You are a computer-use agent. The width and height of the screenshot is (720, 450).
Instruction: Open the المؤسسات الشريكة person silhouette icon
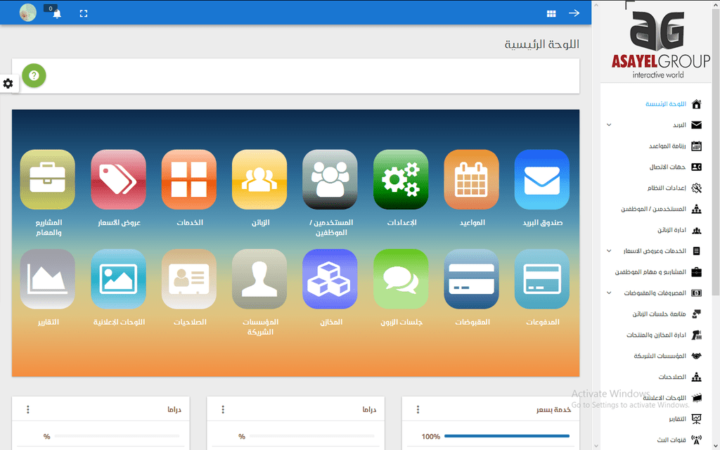pyautogui.click(x=259, y=279)
